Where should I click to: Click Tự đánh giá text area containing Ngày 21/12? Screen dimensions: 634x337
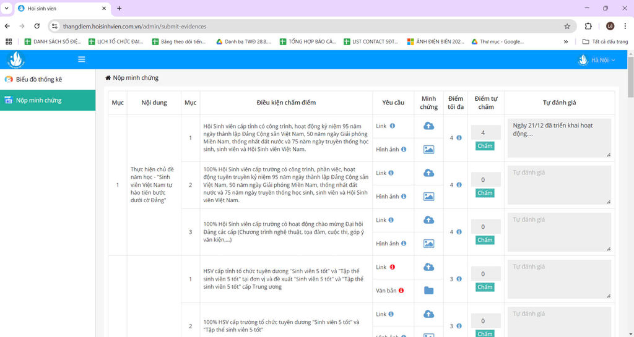click(558, 137)
